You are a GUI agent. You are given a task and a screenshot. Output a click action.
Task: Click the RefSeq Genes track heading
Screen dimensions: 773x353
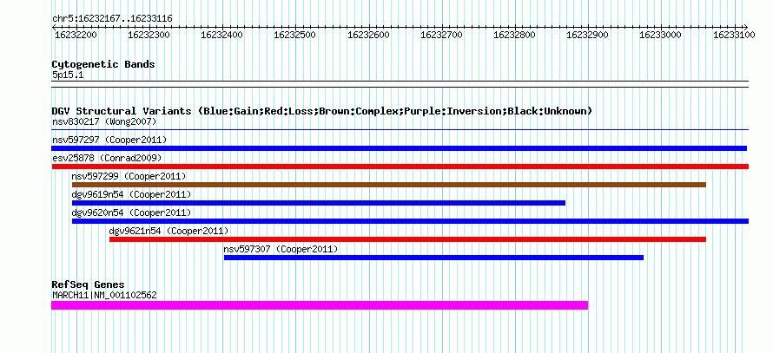click(x=88, y=284)
